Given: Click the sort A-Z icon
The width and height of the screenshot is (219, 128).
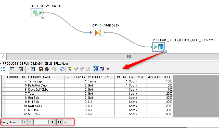Looking at the screenshot, I should point(88,69).
